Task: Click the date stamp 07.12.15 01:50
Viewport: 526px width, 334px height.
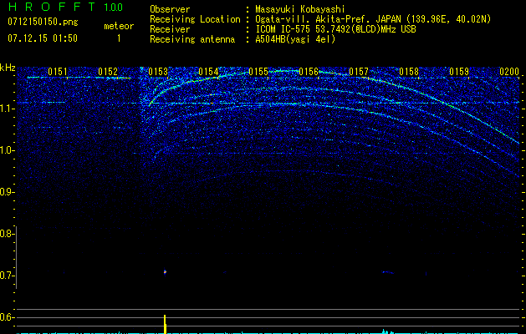Action: (43, 38)
